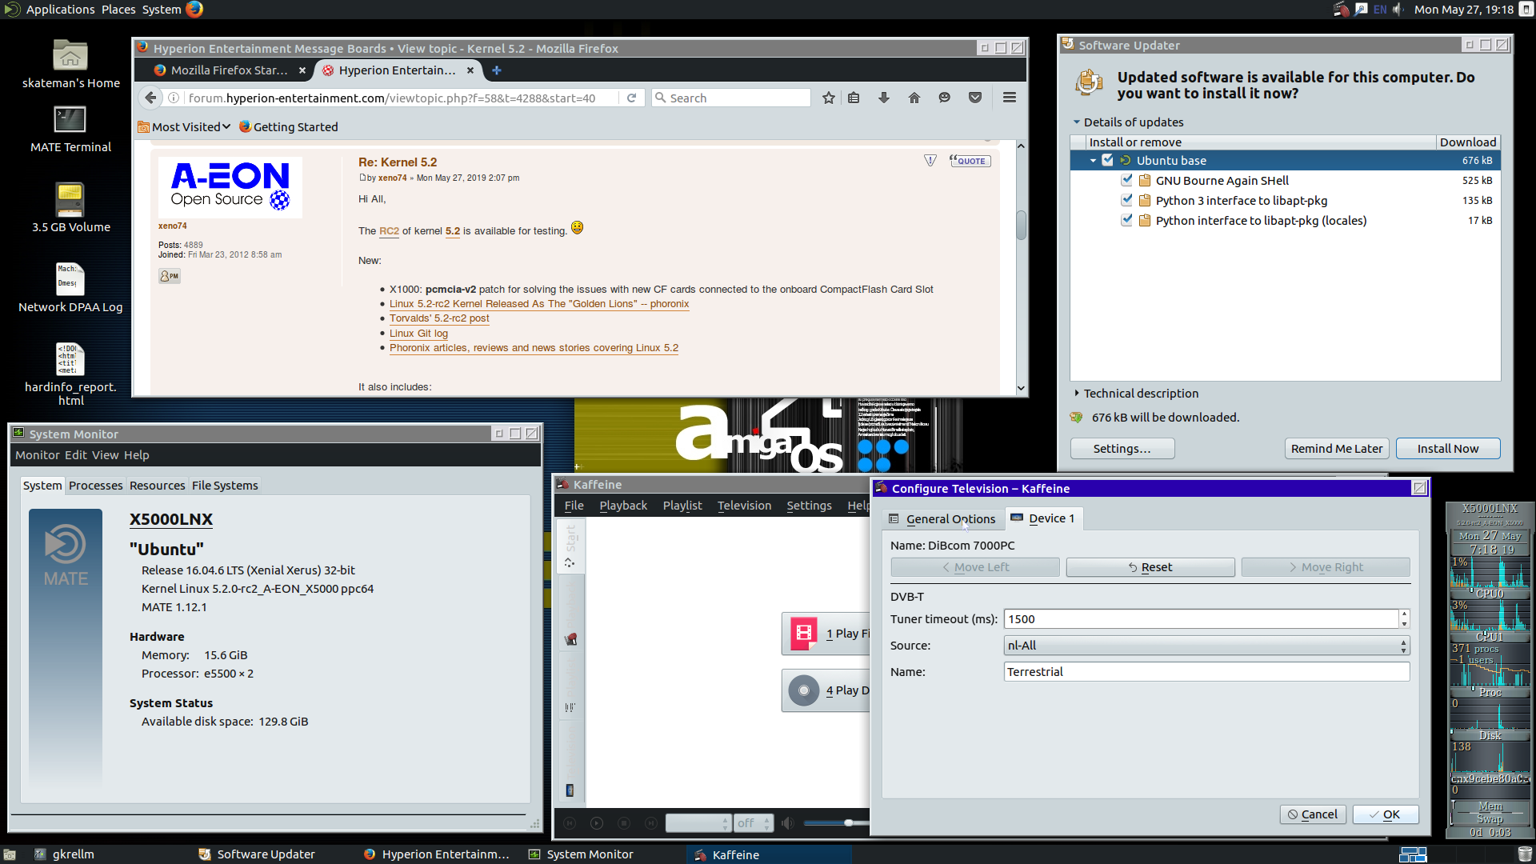1536x864 pixels.
Task: Click Kaffeine play button in bottom bar
Action: (x=597, y=822)
